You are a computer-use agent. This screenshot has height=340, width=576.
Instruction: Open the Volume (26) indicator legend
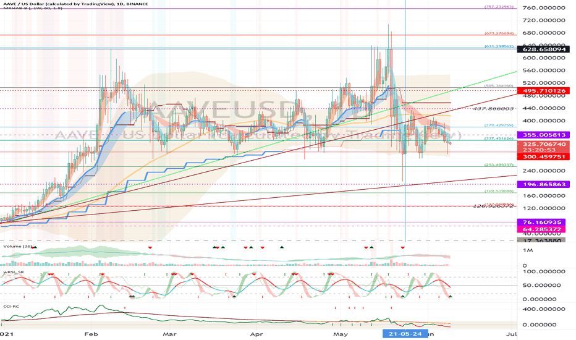pos(18,246)
